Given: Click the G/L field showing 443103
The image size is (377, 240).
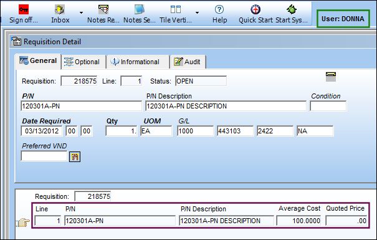Looking at the screenshot, I should coord(235,131).
